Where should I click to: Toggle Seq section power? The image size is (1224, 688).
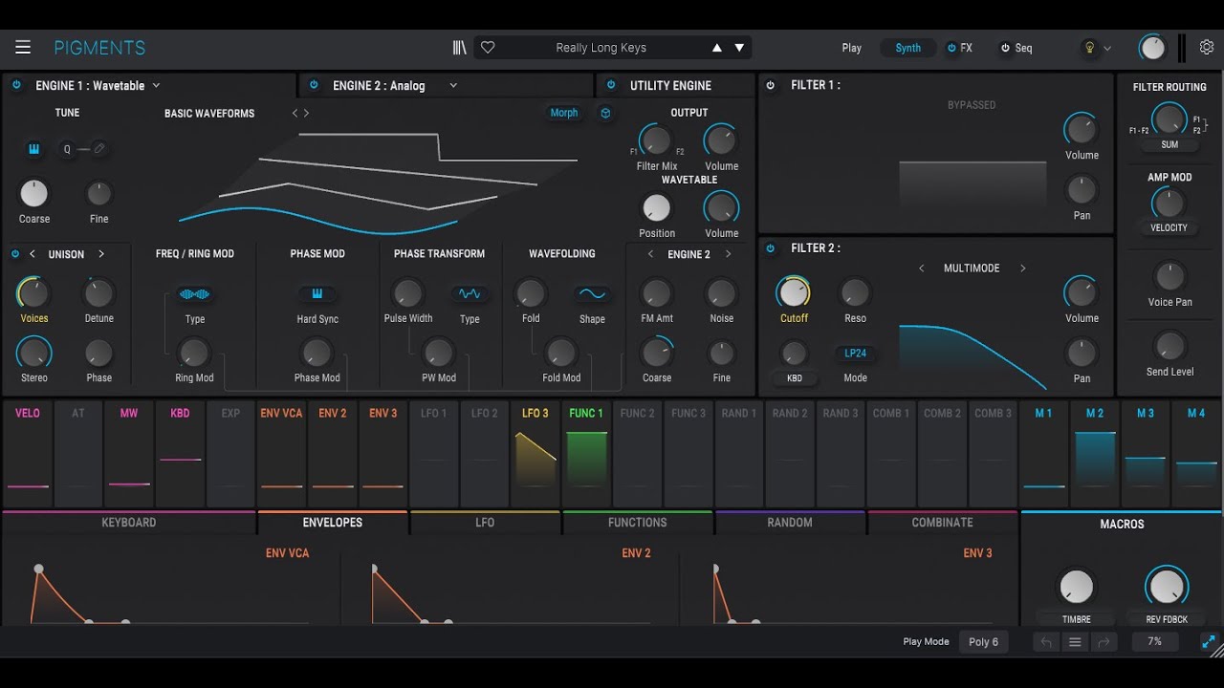1005,48
